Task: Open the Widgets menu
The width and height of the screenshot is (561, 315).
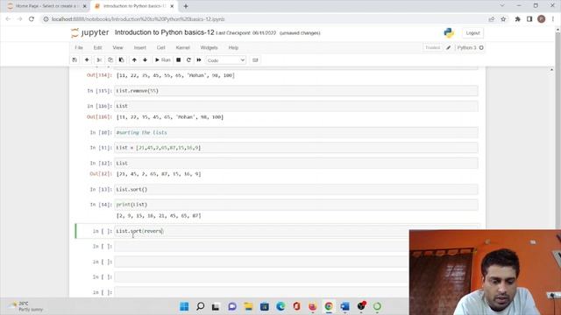Action: point(209,47)
